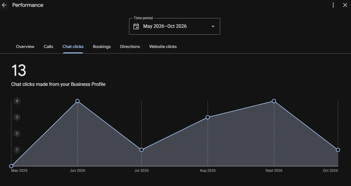Click the 'Jun 2026' axis label
Image resolution: width=351 pixels, height=186 pixels.
point(78,171)
